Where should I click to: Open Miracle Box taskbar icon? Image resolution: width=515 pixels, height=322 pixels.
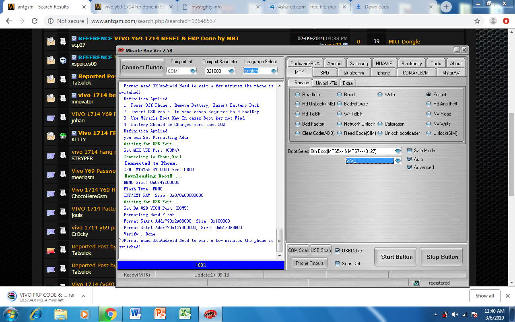[210, 314]
